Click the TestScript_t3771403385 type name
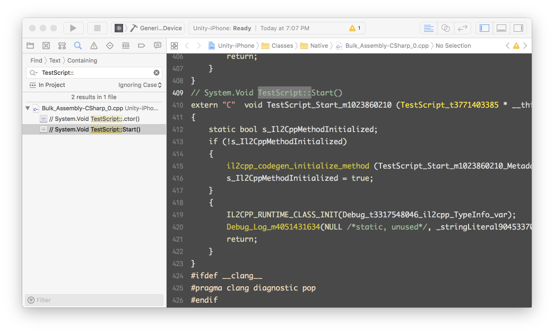The image size is (554, 334). 449,105
